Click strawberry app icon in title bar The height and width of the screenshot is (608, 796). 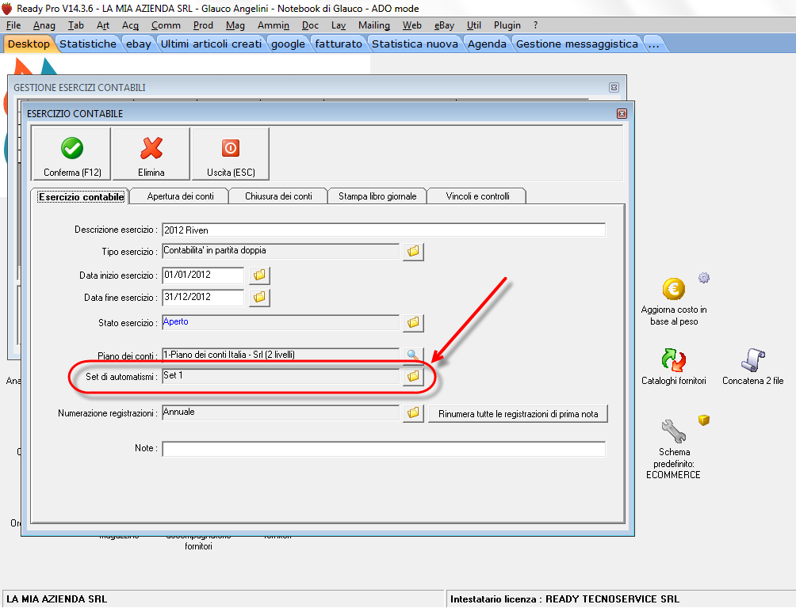[x=7, y=8]
